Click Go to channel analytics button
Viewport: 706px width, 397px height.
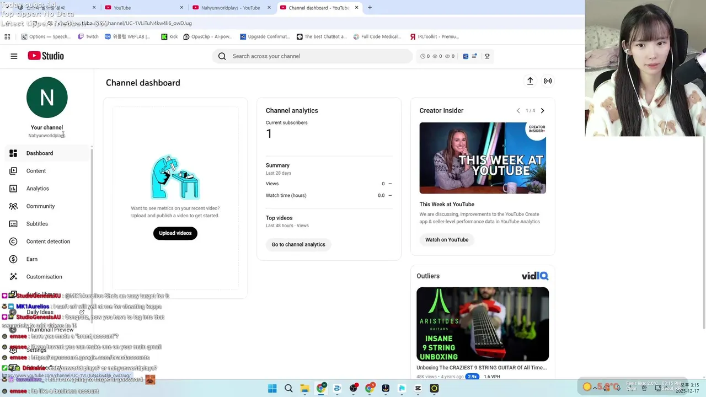(x=298, y=245)
